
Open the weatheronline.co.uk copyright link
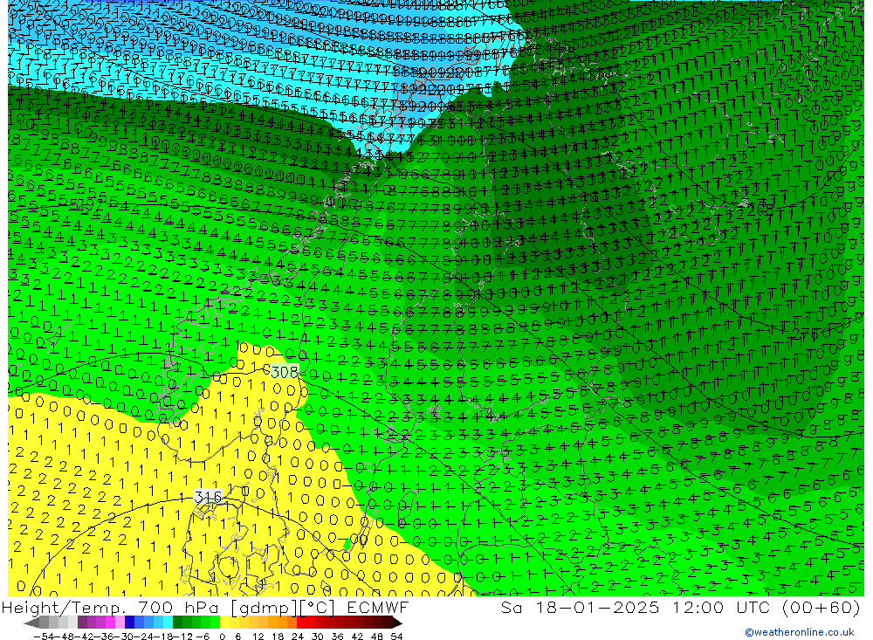[x=800, y=632]
